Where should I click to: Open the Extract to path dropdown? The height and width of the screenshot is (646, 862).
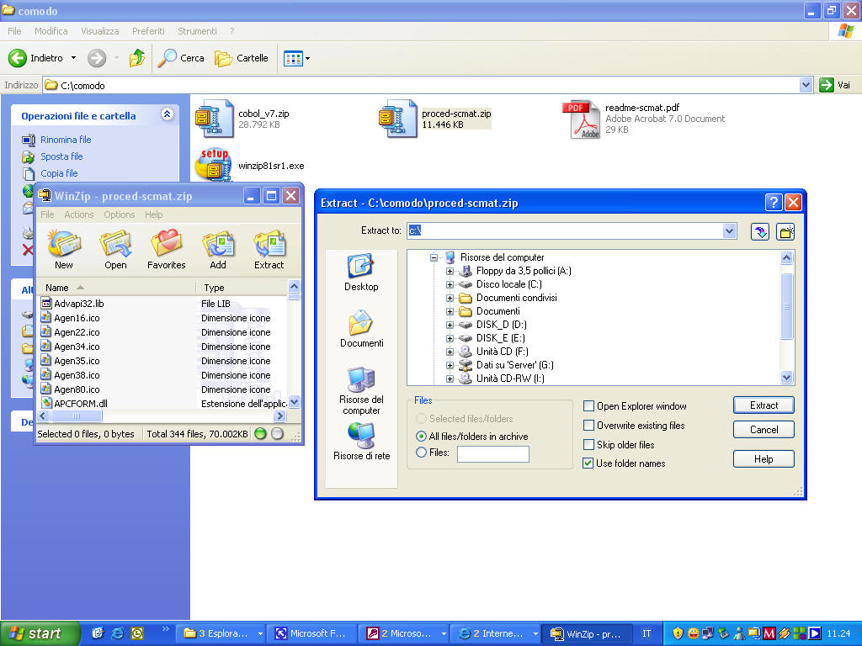(729, 230)
